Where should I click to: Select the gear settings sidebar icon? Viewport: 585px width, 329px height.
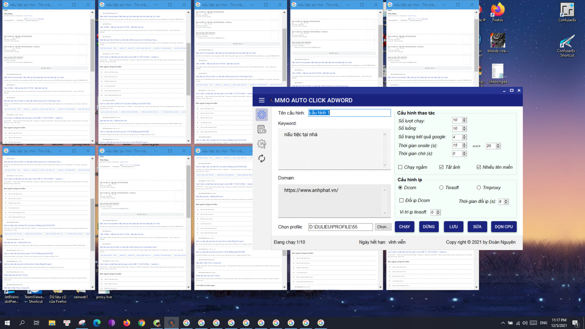[262, 115]
